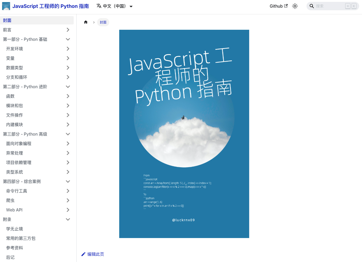The width and height of the screenshot is (362, 262).
Task: Open the Github link
Action: point(279,6)
